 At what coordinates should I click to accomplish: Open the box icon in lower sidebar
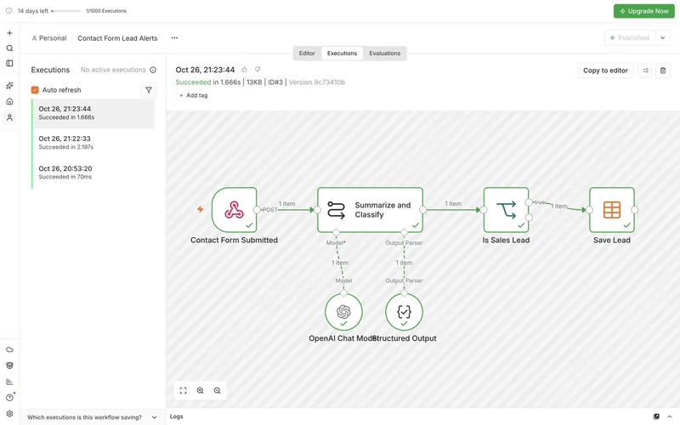click(9, 365)
